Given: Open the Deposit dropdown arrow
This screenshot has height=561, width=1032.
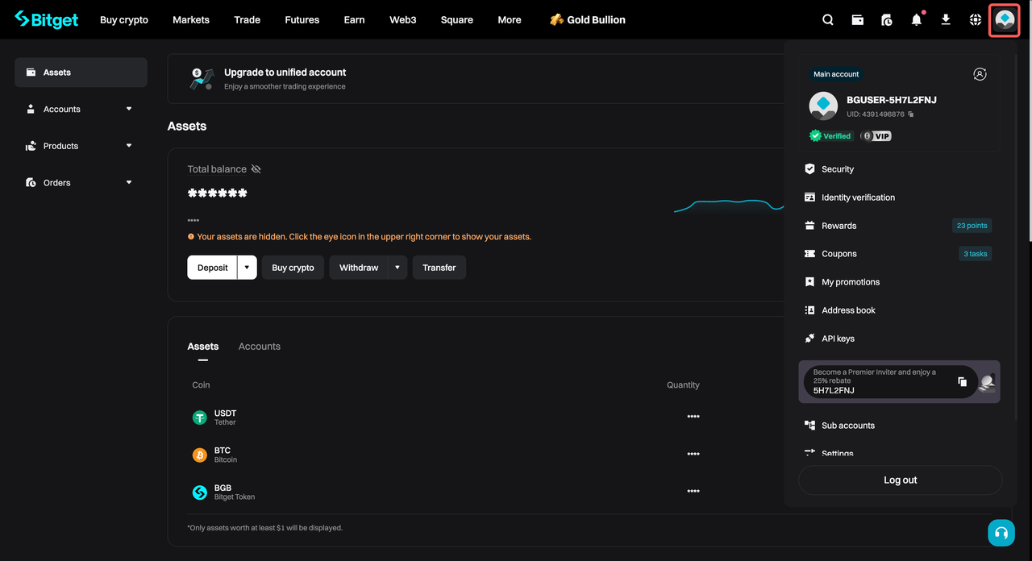Looking at the screenshot, I should click(x=248, y=268).
